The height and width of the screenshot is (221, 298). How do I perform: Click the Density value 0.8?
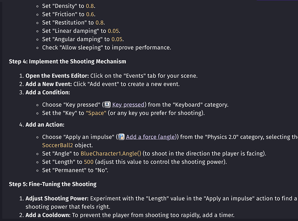pos(90,6)
